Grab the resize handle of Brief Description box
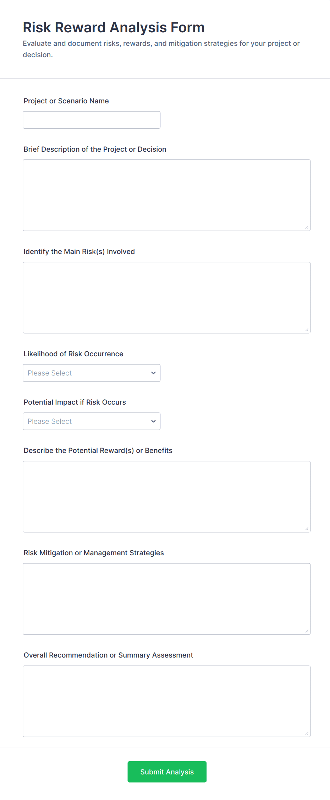The height and width of the screenshot is (800, 330). [x=307, y=227]
